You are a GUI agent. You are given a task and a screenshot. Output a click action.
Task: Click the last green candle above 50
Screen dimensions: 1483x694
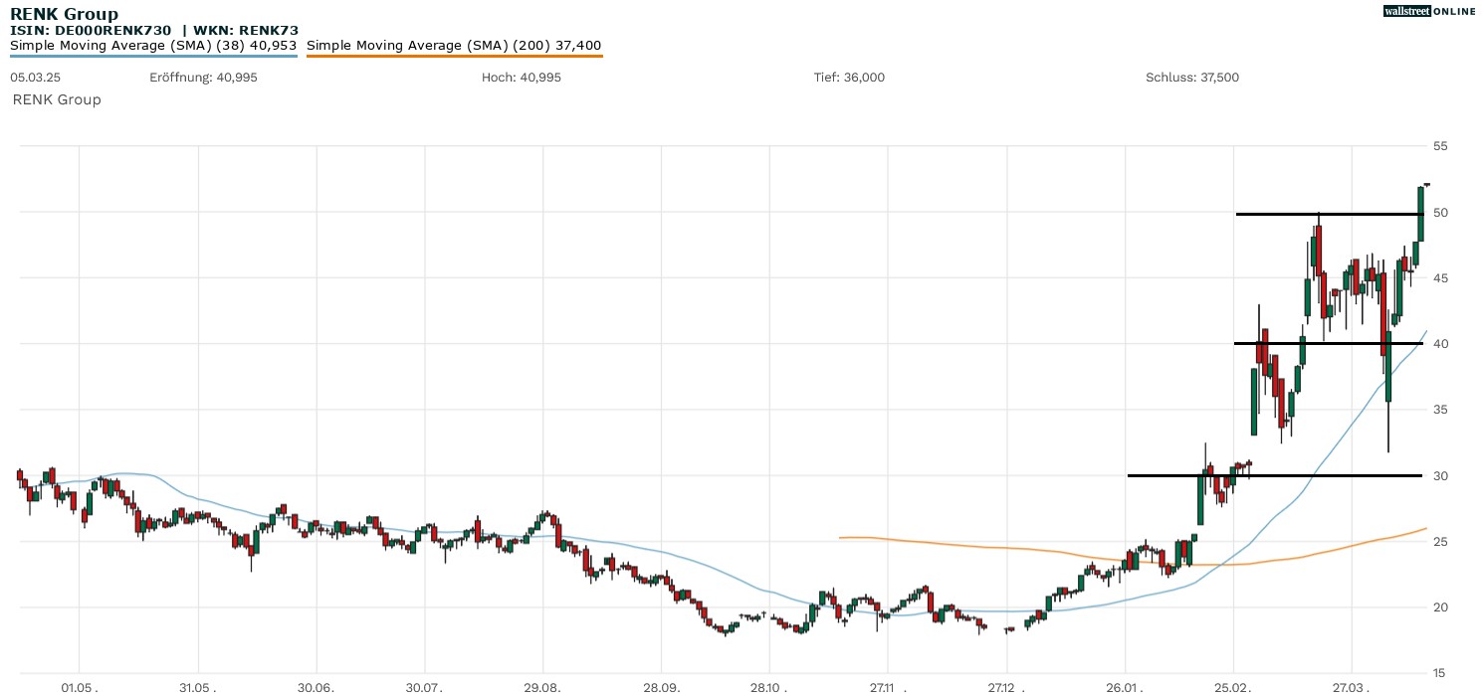tap(1420, 214)
